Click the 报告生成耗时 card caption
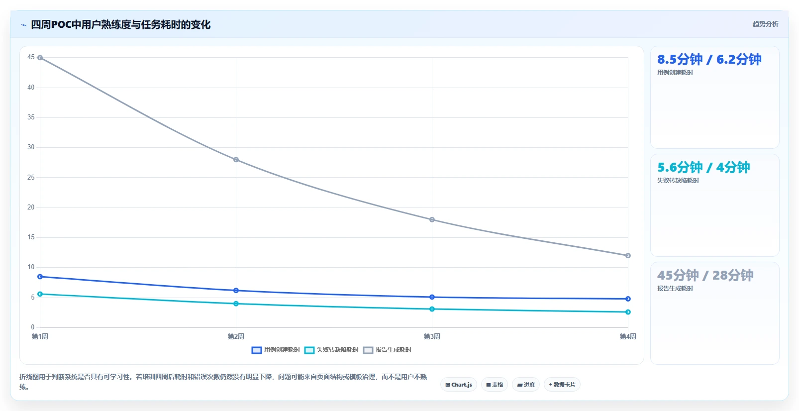The height and width of the screenshot is (411, 799). pos(675,289)
